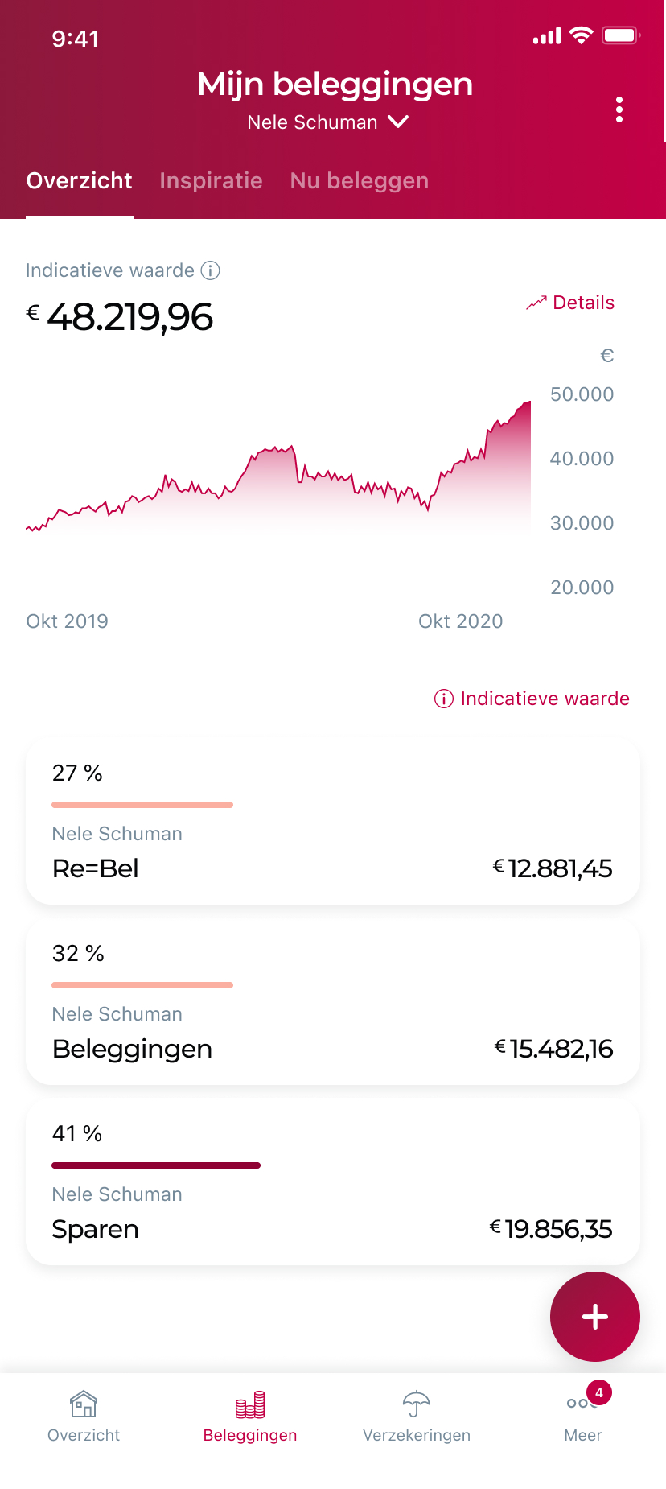Click the 27% Re=Bel progress bar
Screen dimensions: 666x1489
click(142, 804)
